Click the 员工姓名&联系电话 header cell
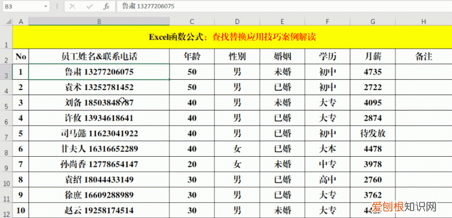This screenshot has height=218, width=452. click(x=99, y=56)
